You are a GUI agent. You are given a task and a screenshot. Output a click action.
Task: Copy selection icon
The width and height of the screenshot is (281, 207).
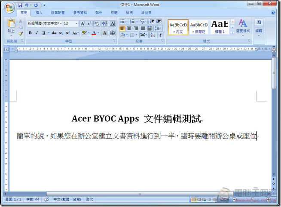[21, 27]
